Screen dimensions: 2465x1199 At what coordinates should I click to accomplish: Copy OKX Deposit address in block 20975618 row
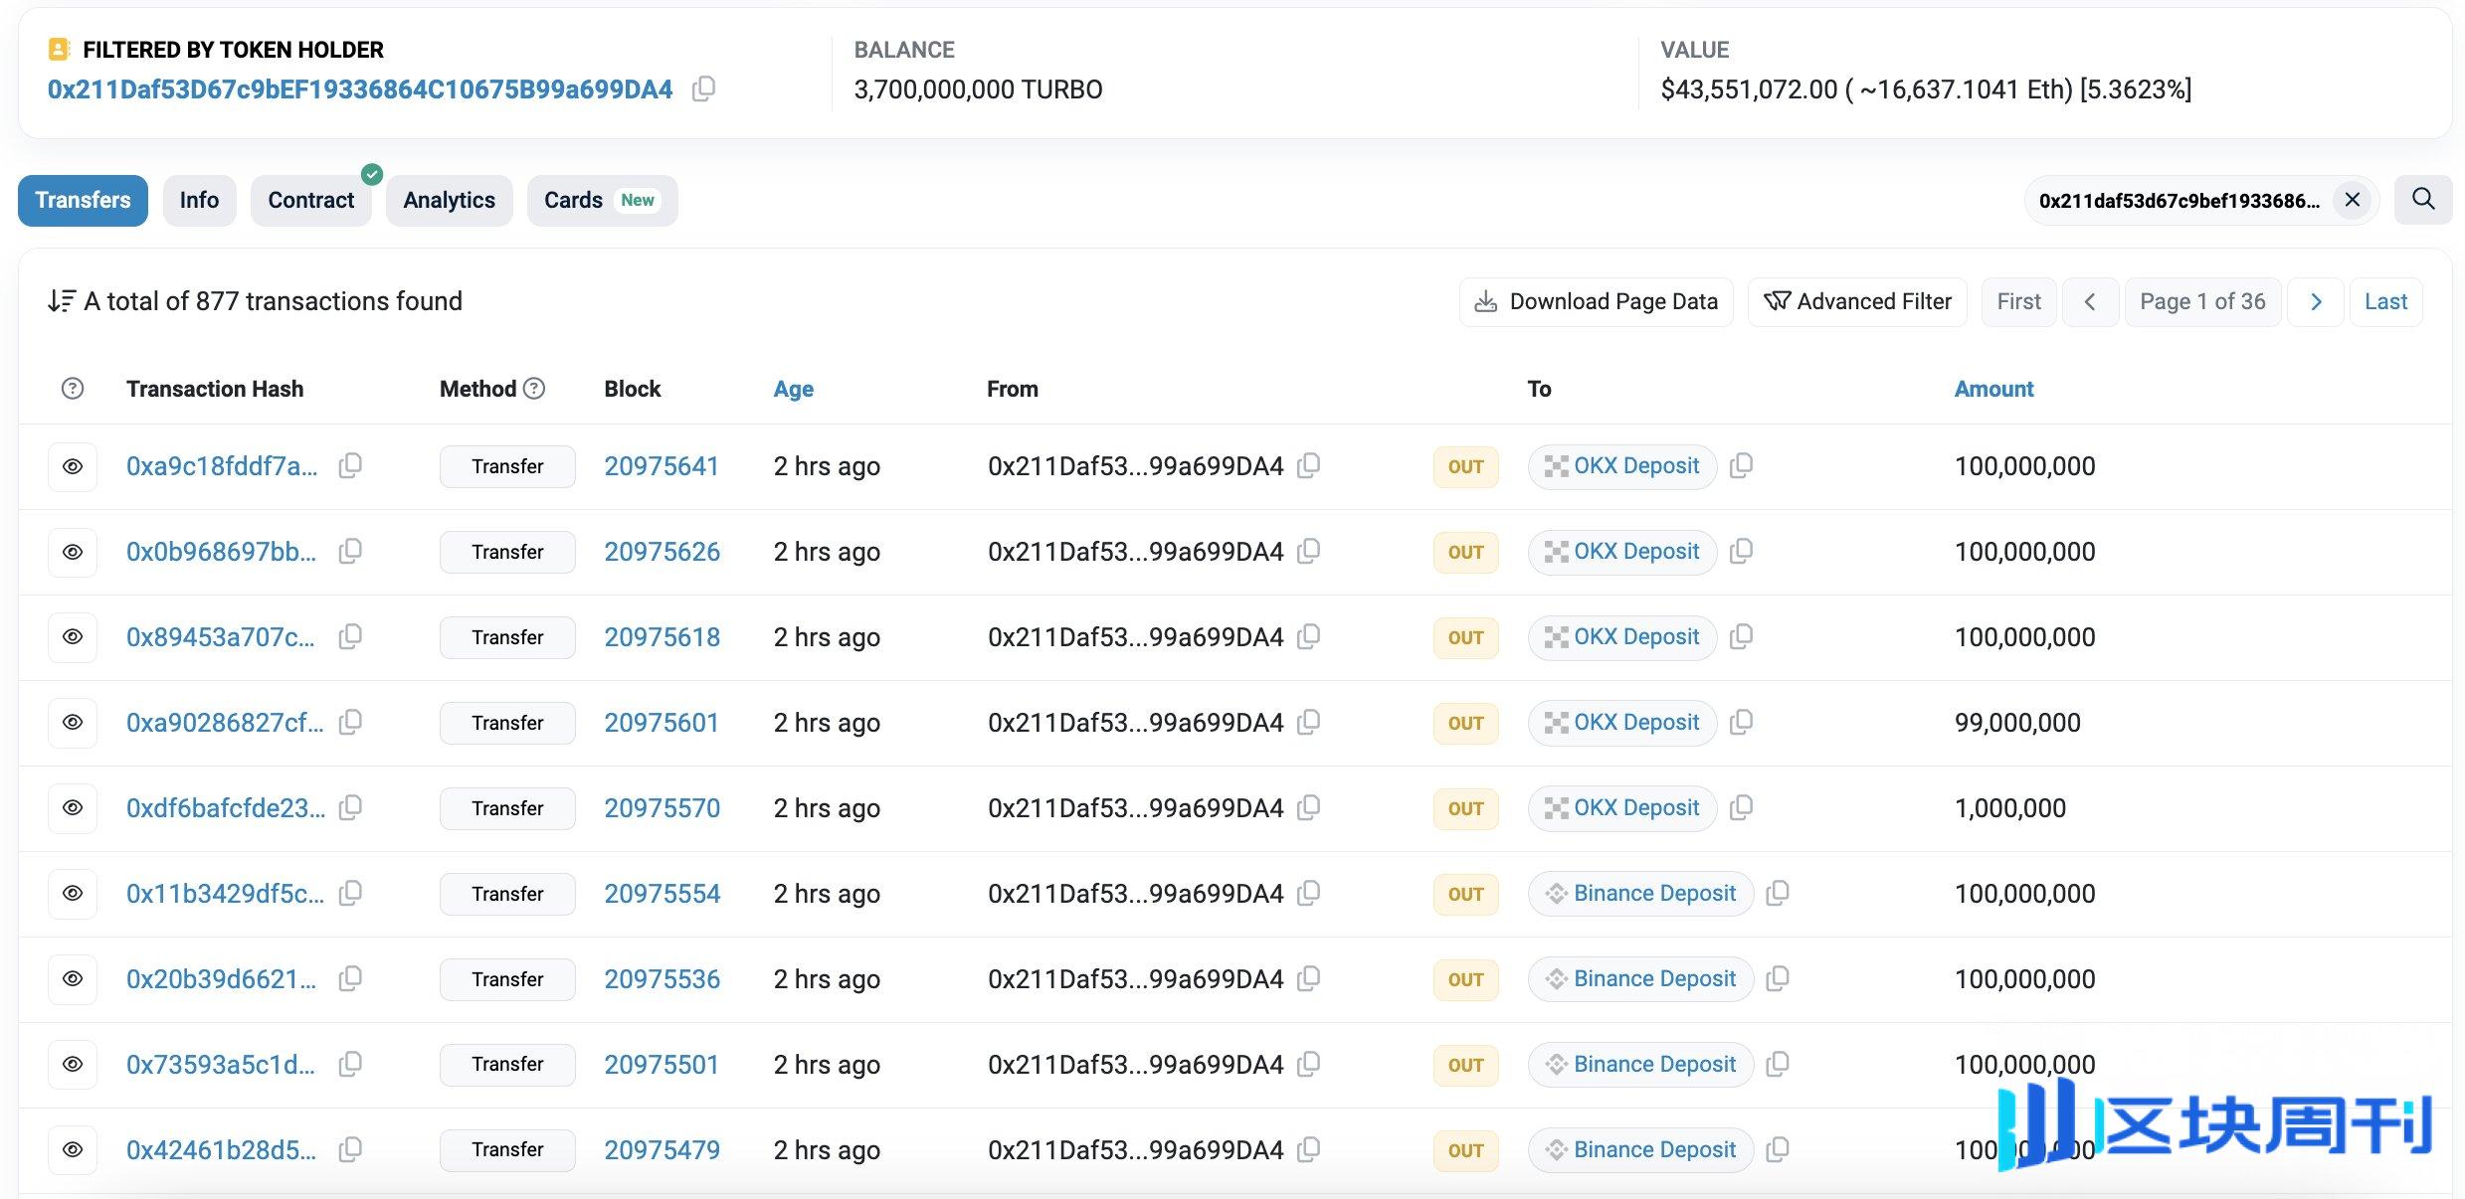pos(1741,636)
